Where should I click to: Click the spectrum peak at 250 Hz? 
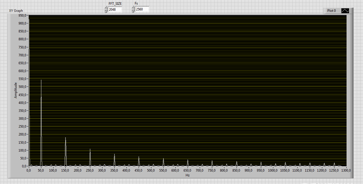[90, 158]
